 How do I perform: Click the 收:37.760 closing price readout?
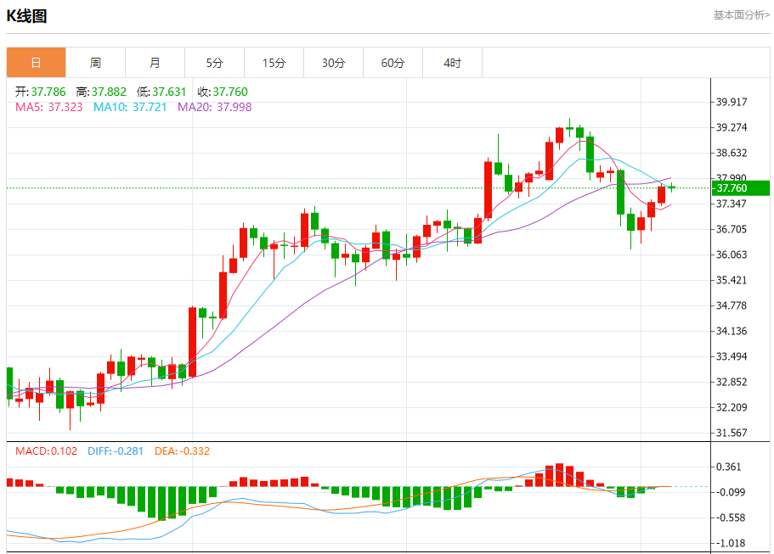tap(223, 92)
